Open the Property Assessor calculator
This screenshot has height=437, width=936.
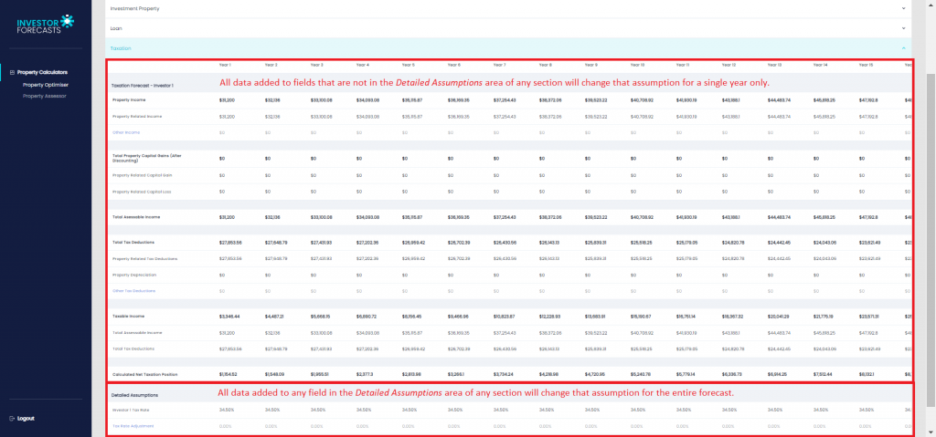pos(44,96)
